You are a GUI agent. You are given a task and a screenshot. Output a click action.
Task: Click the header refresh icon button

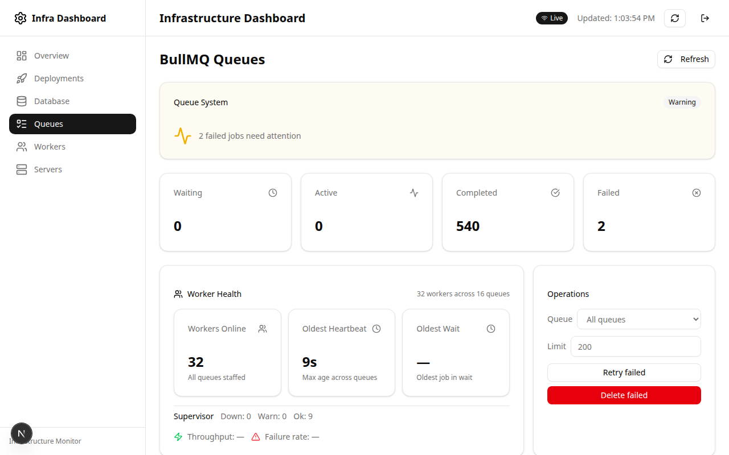[675, 18]
